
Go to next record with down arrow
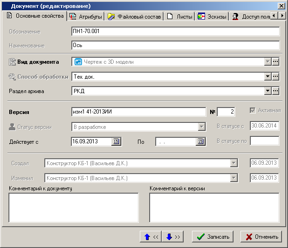[x=173, y=237]
